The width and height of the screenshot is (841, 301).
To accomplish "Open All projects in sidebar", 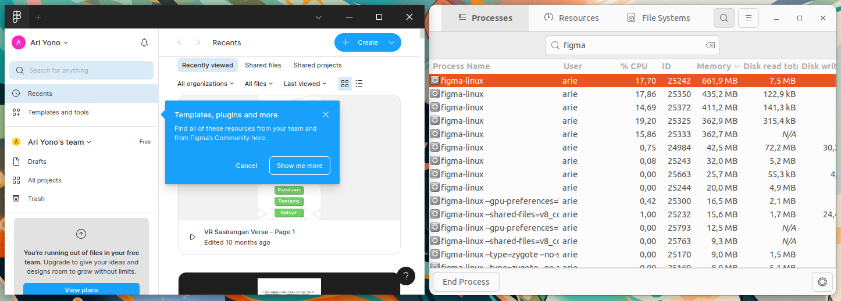I will tap(81, 180).
